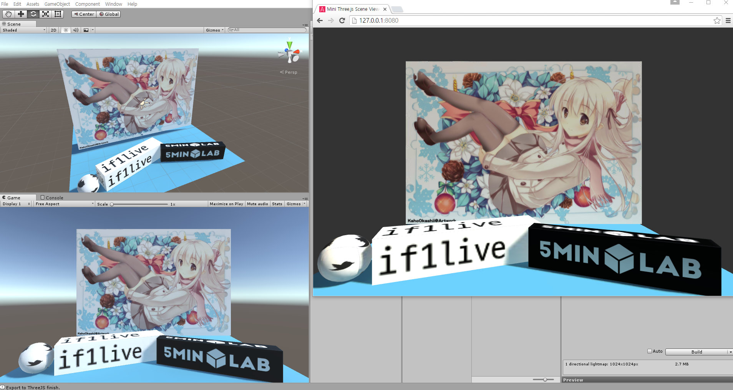Screen dimensions: 733x390
Task: Enable Maximize on Play
Action: 226,204
